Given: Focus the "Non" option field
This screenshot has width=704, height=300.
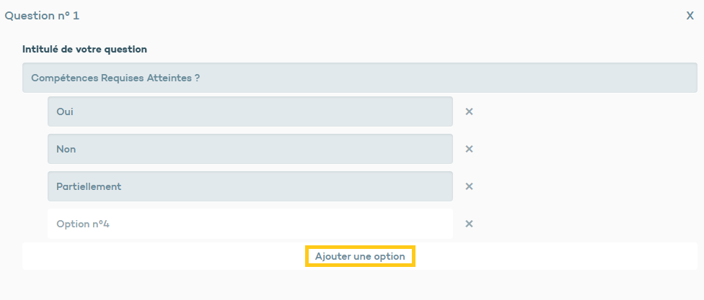Looking at the screenshot, I should pyautogui.click(x=250, y=149).
